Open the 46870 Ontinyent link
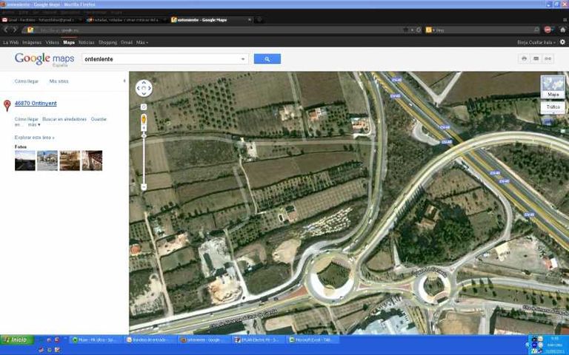 pos(36,104)
